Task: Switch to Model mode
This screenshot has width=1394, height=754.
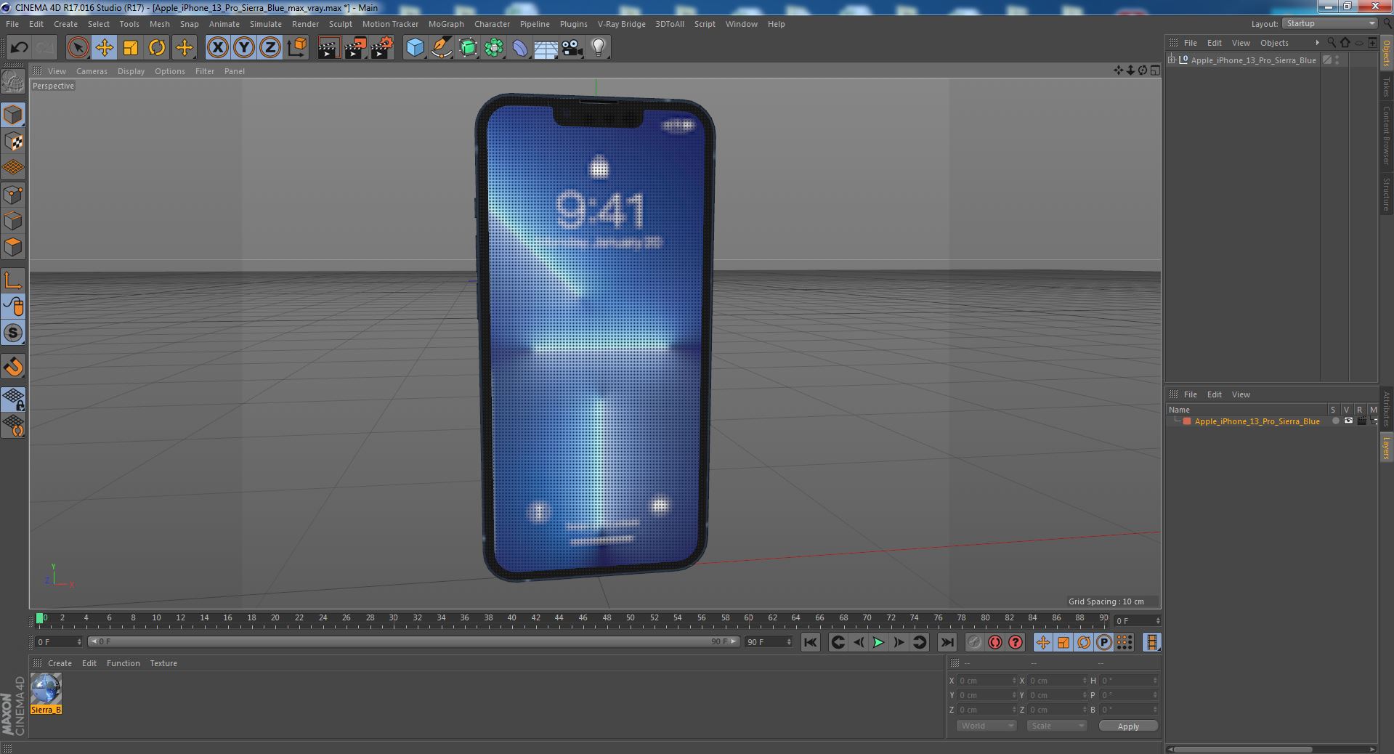Action: point(13,115)
